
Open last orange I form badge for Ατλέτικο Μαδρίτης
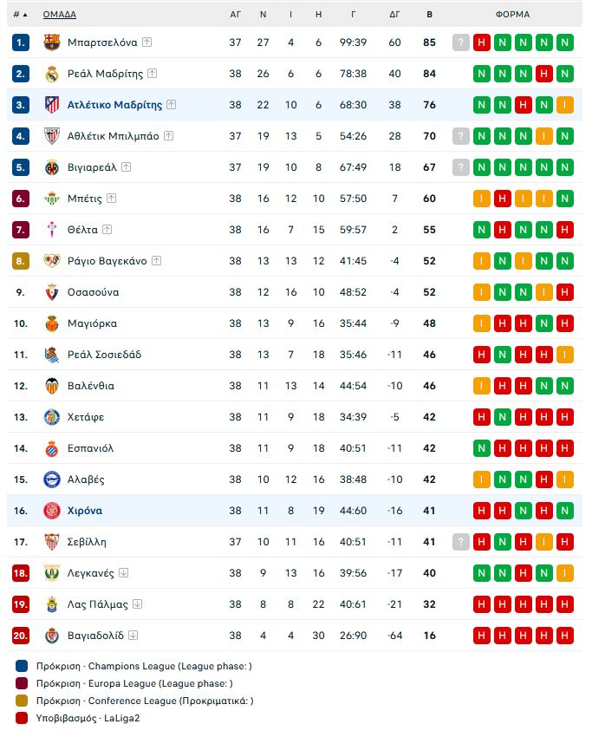565,105
